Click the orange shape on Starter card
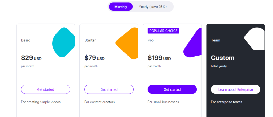This screenshot has height=117, width=273. tap(128, 43)
